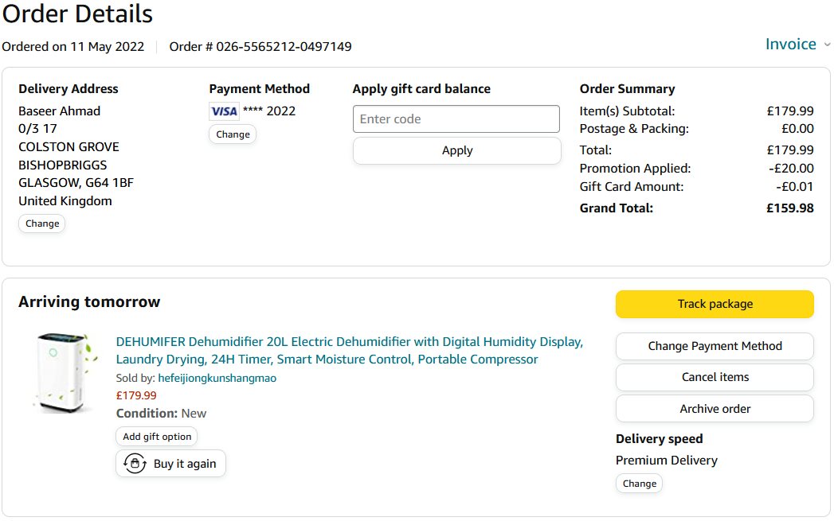Click the Visa card logo icon
Screen dimensions: 834x521
224,111
